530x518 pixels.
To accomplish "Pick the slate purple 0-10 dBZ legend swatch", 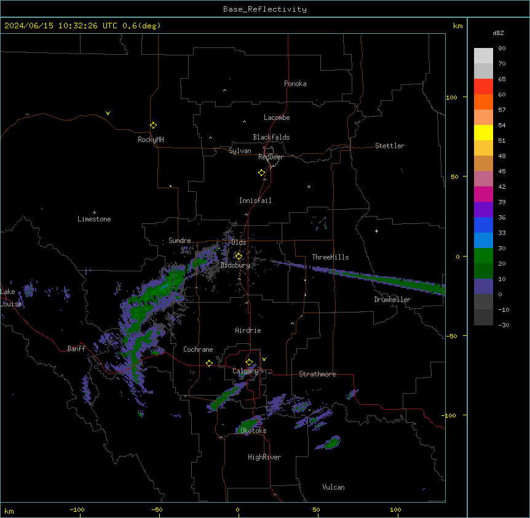I will [x=483, y=287].
